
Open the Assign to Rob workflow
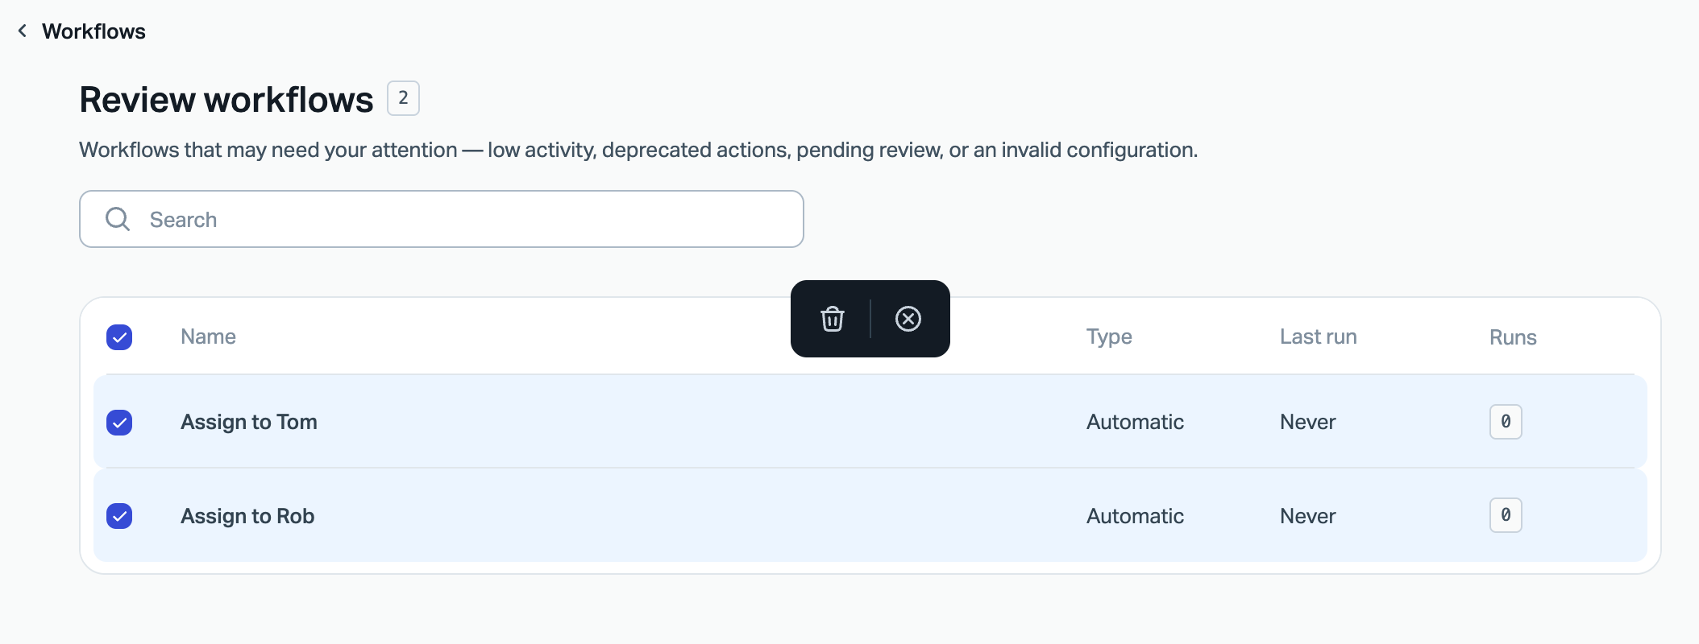tap(247, 516)
